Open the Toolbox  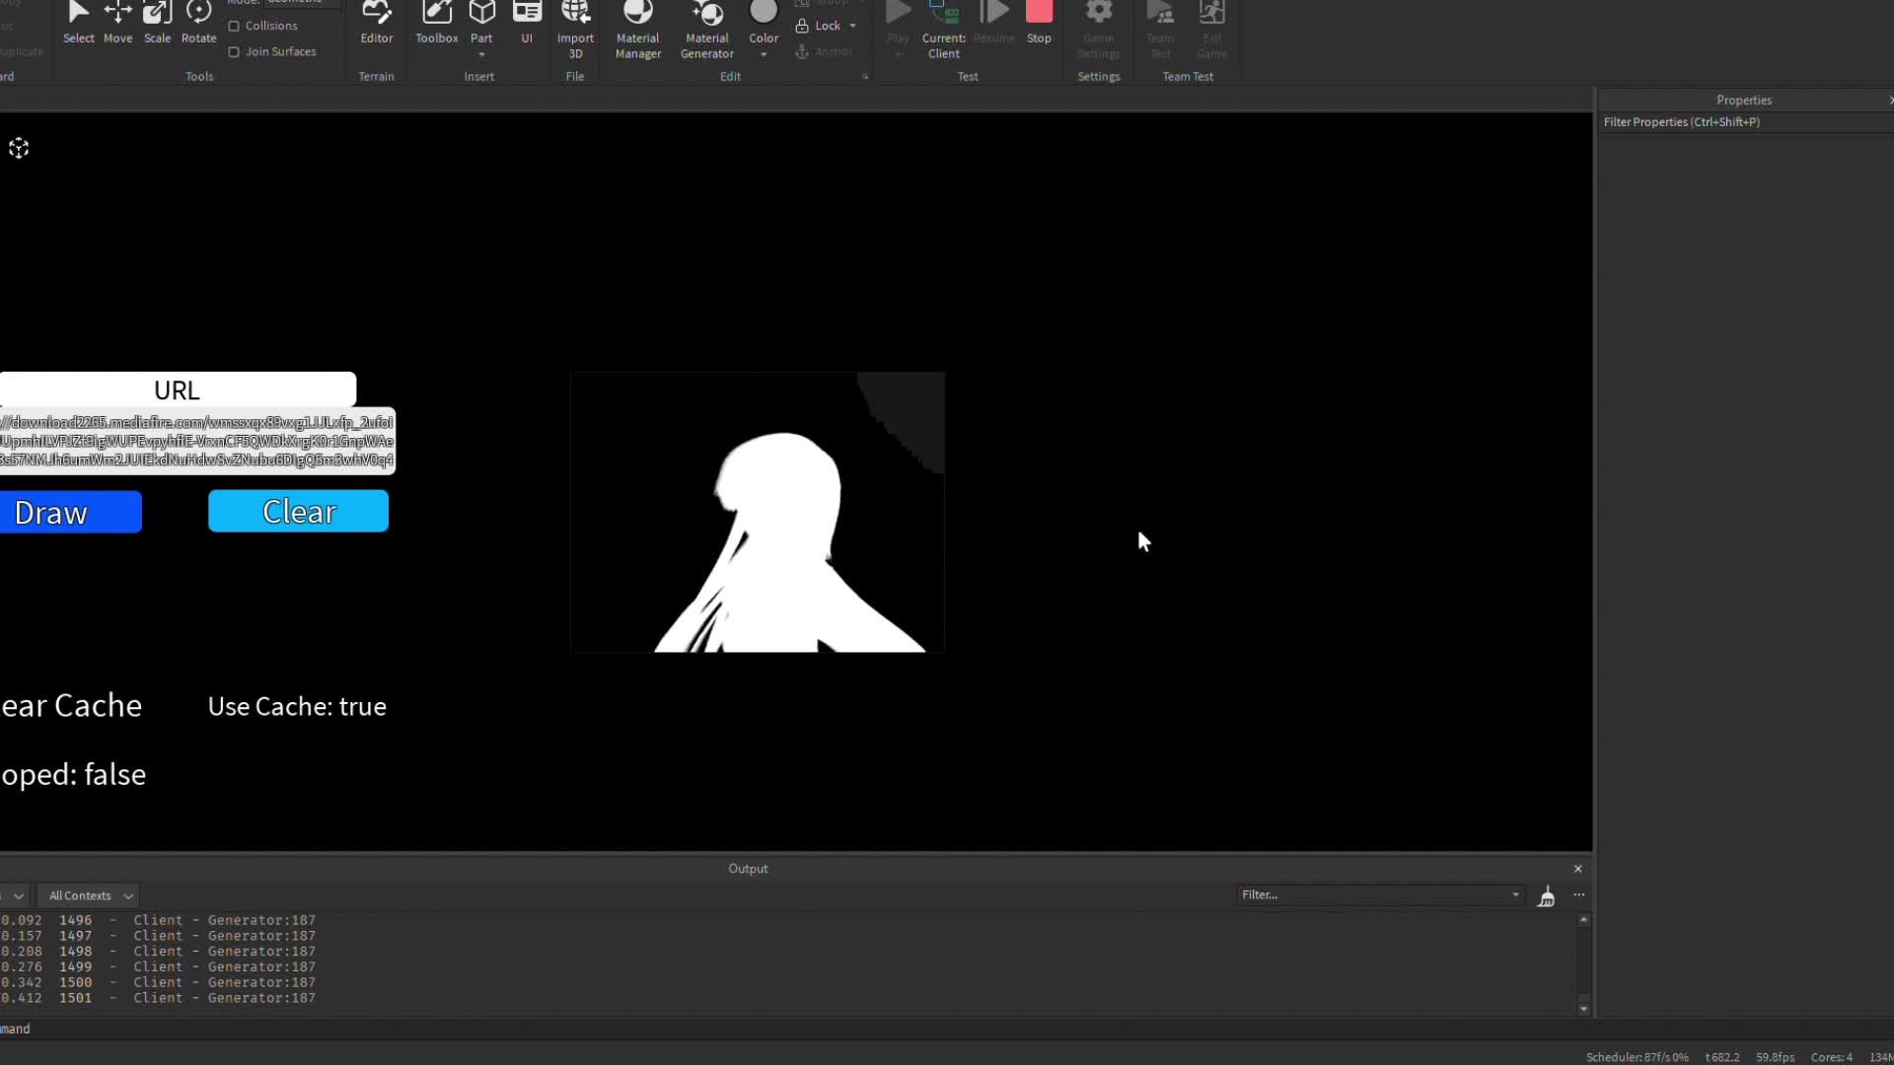tap(437, 25)
